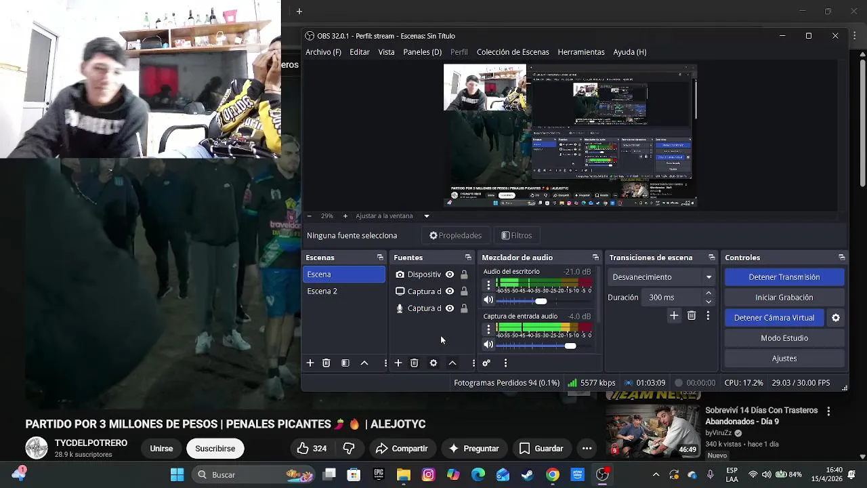The height and width of the screenshot is (488, 867).
Task: Dislike the YouTube video
Action: point(349,449)
